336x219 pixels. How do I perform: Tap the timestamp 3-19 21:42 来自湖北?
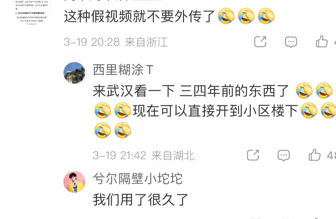coord(144,155)
